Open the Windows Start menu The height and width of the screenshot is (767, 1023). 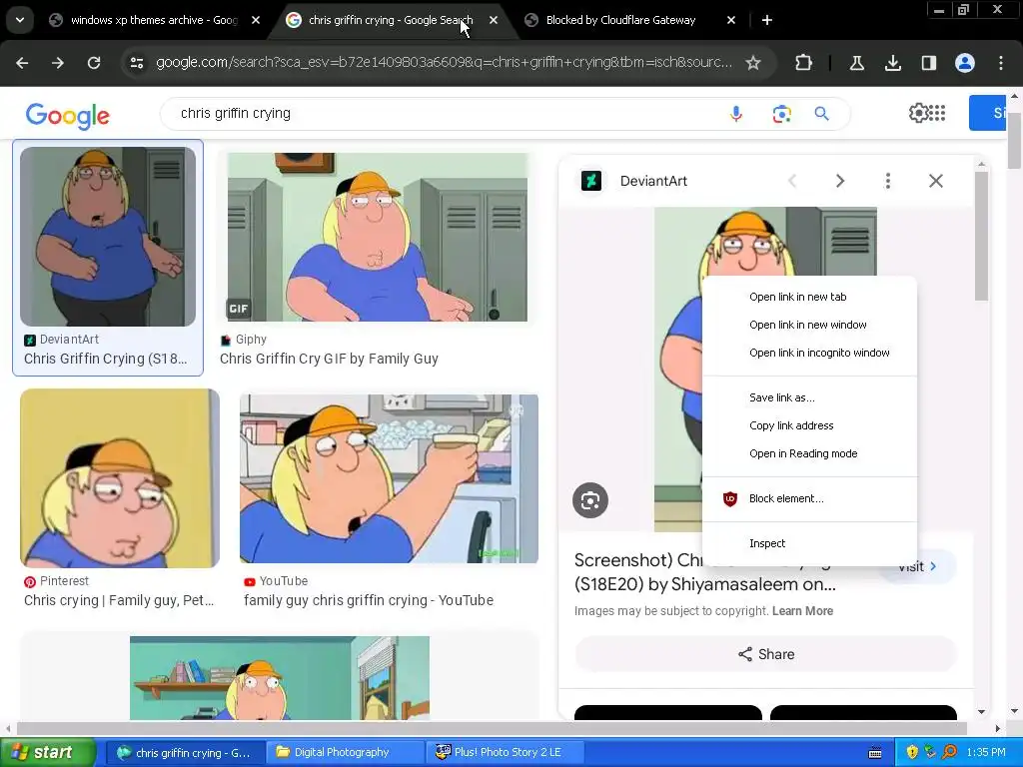(48, 753)
